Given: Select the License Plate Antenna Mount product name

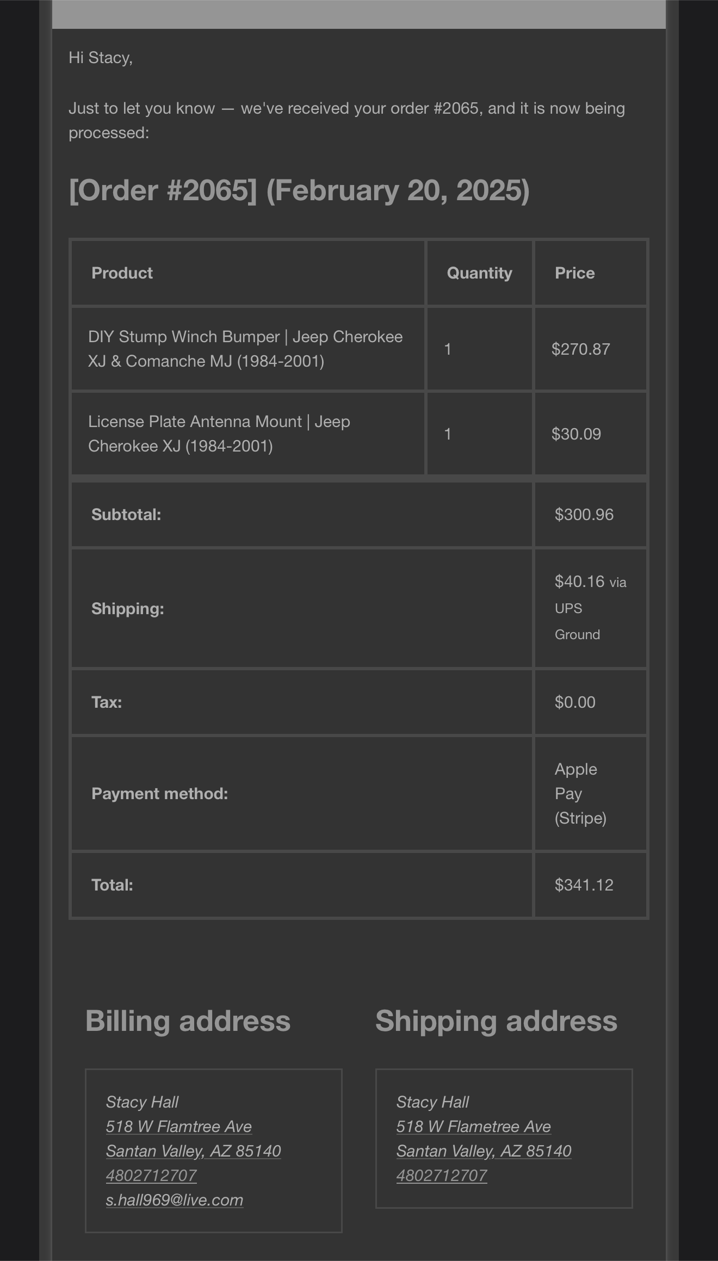Looking at the screenshot, I should [x=219, y=434].
